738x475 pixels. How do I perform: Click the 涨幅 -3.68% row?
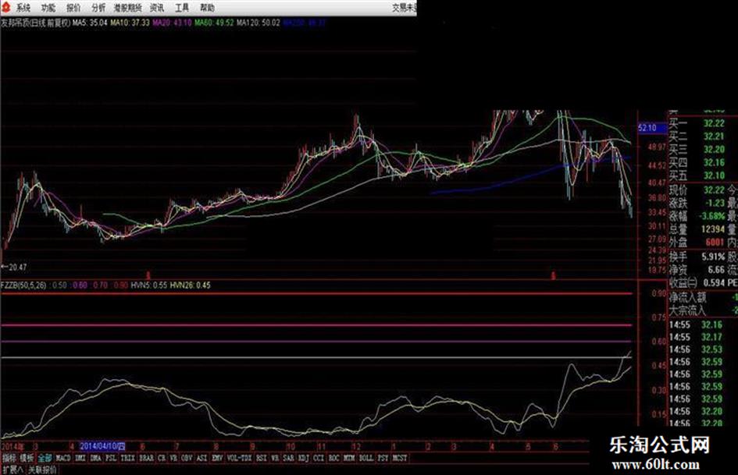697,216
